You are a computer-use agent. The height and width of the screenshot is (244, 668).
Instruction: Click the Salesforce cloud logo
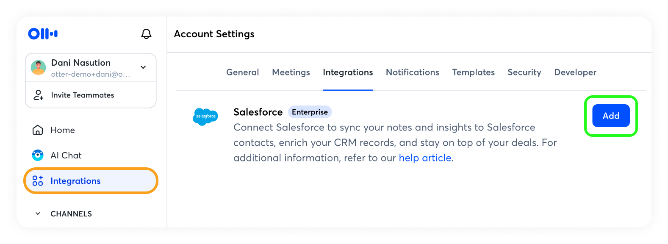coord(205,116)
